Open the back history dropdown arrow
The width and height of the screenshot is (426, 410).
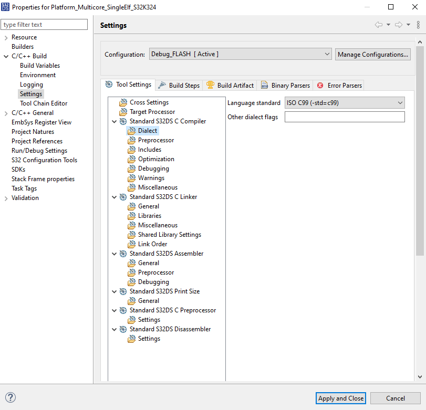389,25
